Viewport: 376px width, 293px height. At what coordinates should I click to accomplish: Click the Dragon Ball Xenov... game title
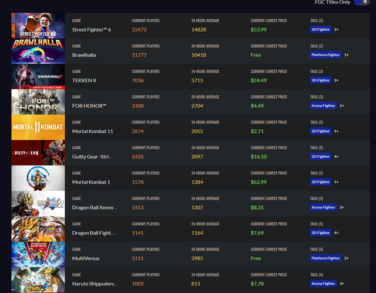coord(95,207)
